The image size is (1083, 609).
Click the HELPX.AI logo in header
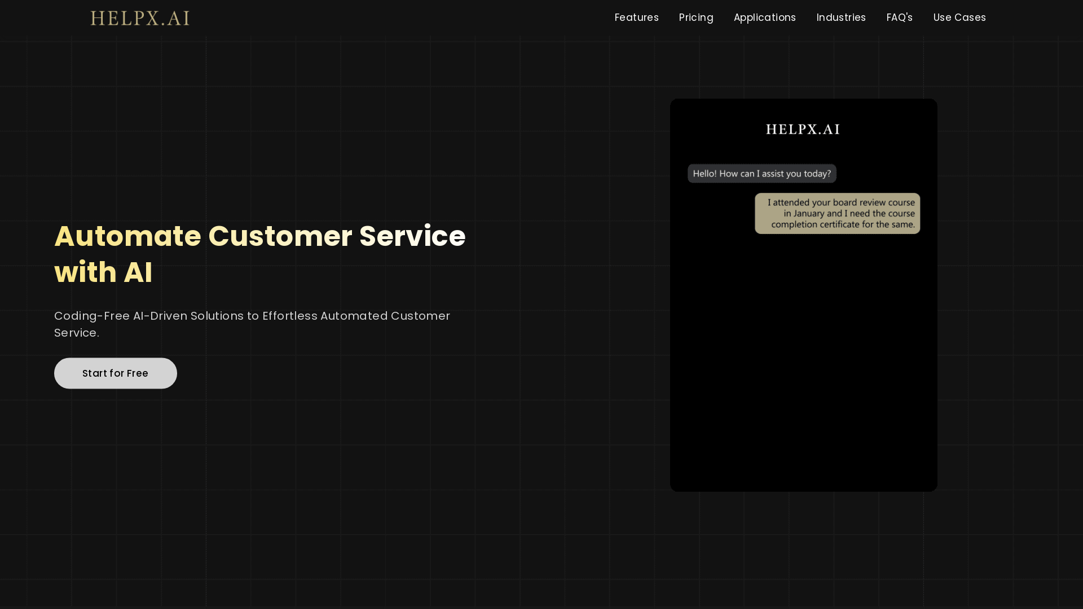coord(140,18)
